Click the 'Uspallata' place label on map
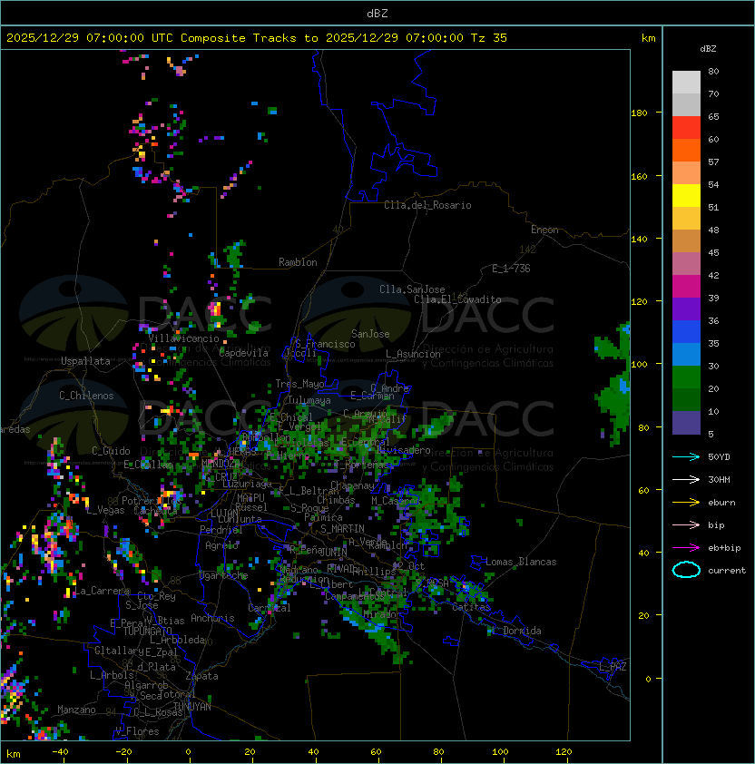This screenshot has width=755, height=764. point(85,361)
